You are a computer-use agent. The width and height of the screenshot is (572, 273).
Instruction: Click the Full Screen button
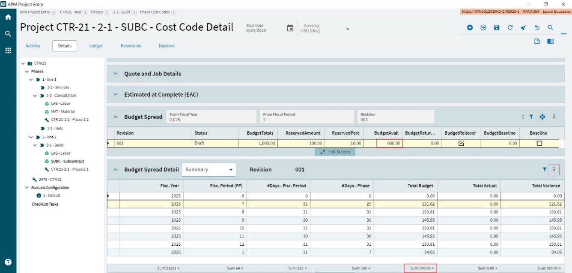point(335,152)
